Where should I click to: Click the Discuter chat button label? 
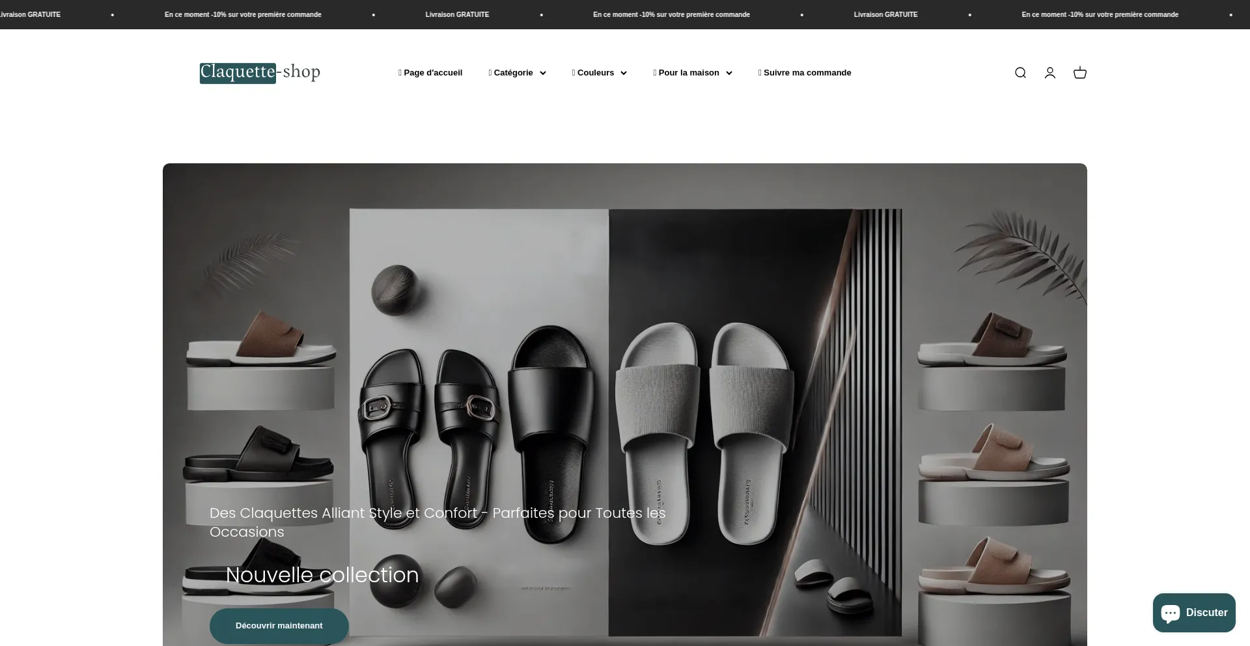tap(1206, 613)
